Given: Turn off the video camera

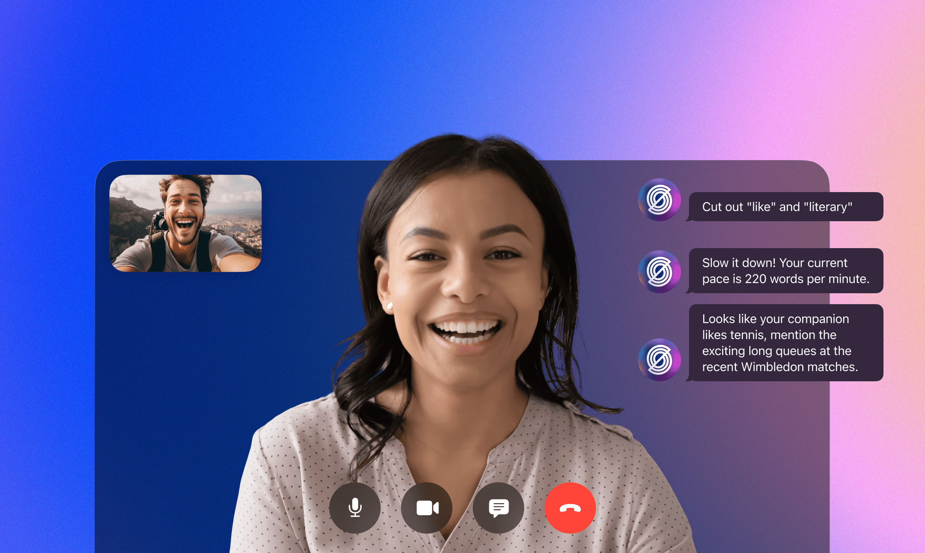Looking at the screenshot, I should click(427, 508).
